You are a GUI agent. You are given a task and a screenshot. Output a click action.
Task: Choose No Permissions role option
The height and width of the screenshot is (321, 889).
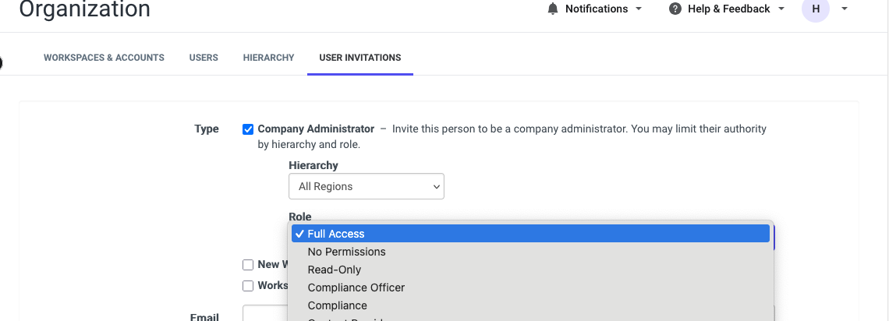pos(530,252)
